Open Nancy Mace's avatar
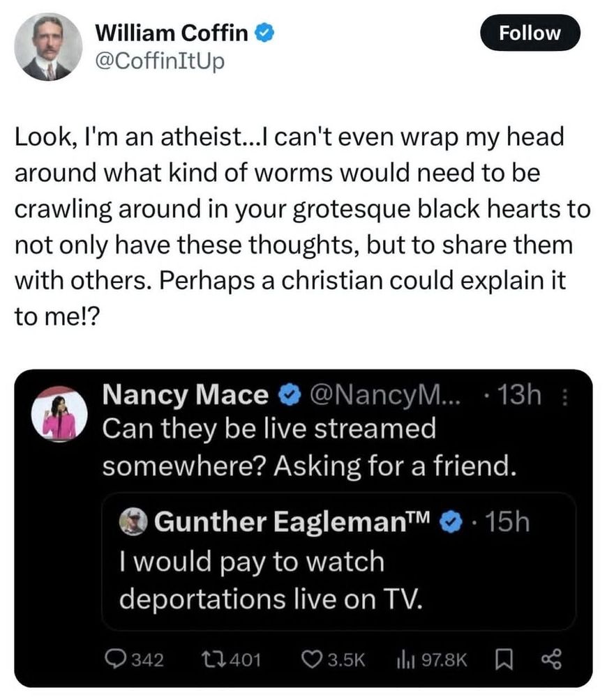 pos(59,414)
